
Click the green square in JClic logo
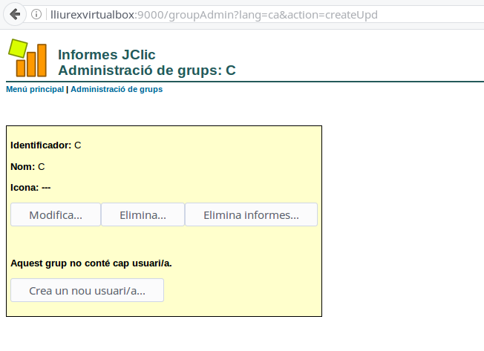click(17, 48)
